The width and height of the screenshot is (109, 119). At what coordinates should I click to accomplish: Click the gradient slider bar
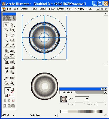coord(81,111)
